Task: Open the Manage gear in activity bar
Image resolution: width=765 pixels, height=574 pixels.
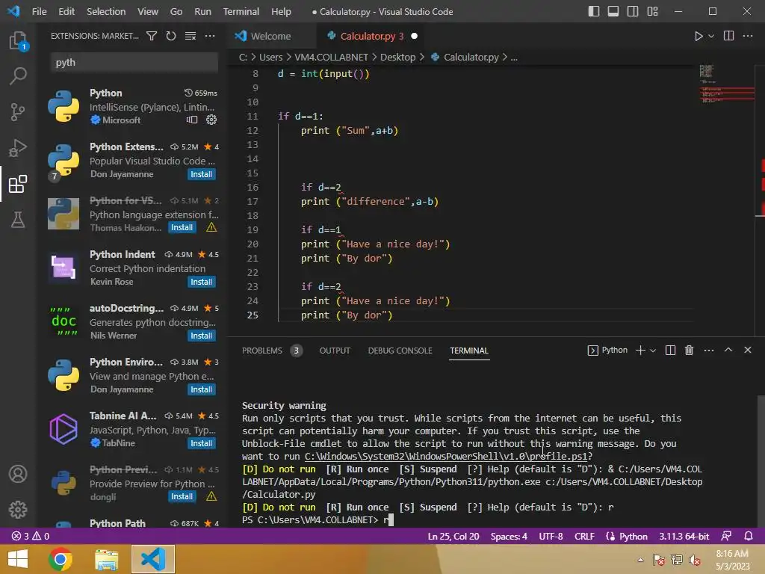Action: tap(18, 510)
